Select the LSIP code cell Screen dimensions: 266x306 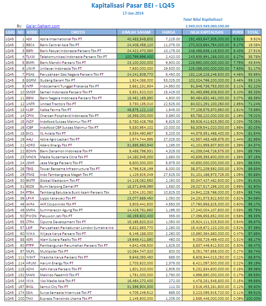32,228
